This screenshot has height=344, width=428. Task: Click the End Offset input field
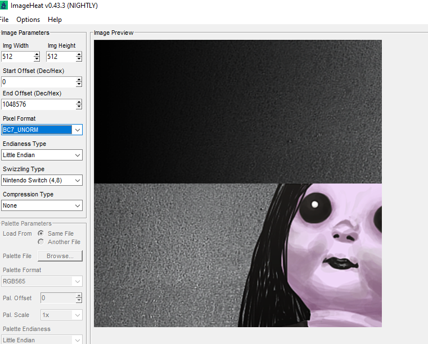(x=38, y=104)
